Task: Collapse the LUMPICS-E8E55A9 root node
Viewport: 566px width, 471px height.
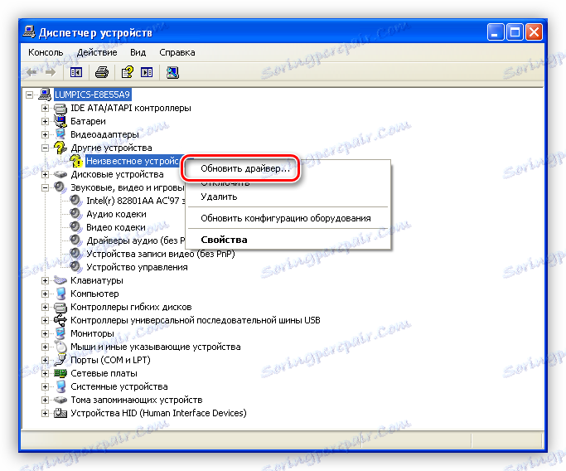Action: (x=29, y=95)
